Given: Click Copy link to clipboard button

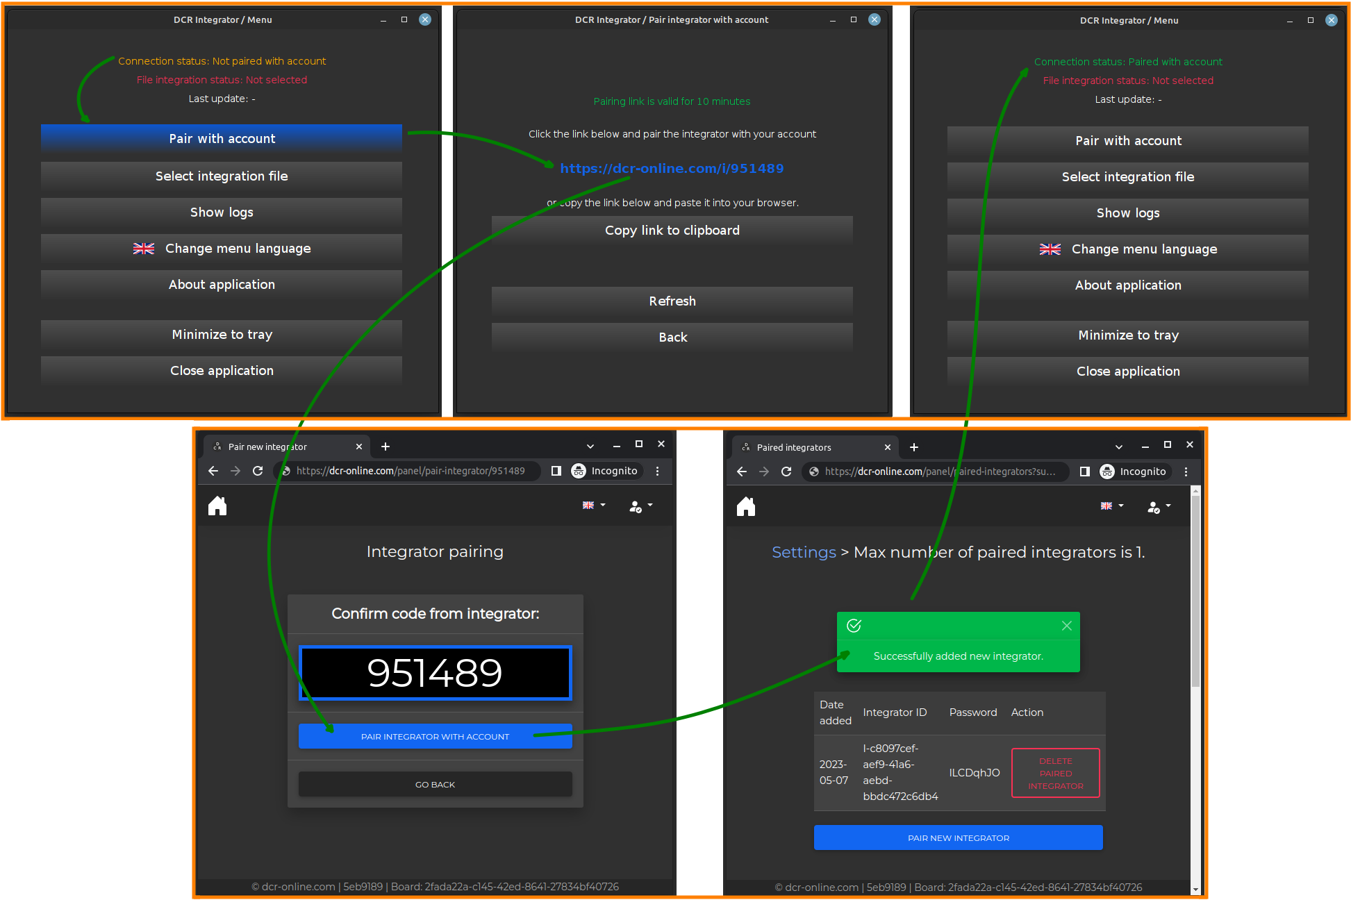Looking at the screenshot, I should click(x=672, y=231).
